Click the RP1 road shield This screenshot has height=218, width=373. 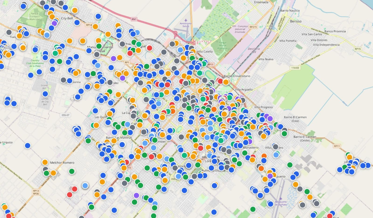[127, 62]
